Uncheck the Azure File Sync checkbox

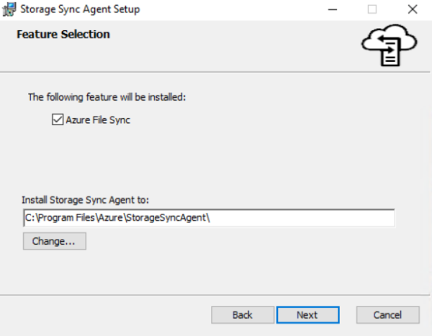coord(58,120)
